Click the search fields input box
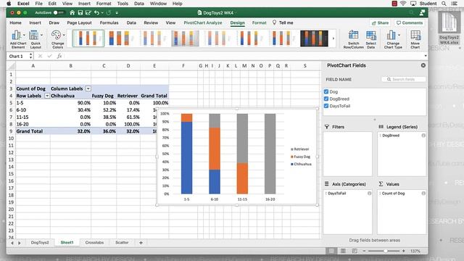464x261 pixels. [404, 79]
